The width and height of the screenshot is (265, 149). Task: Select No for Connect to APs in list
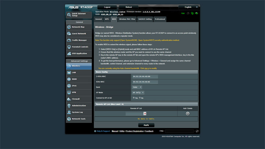(140, 97)
